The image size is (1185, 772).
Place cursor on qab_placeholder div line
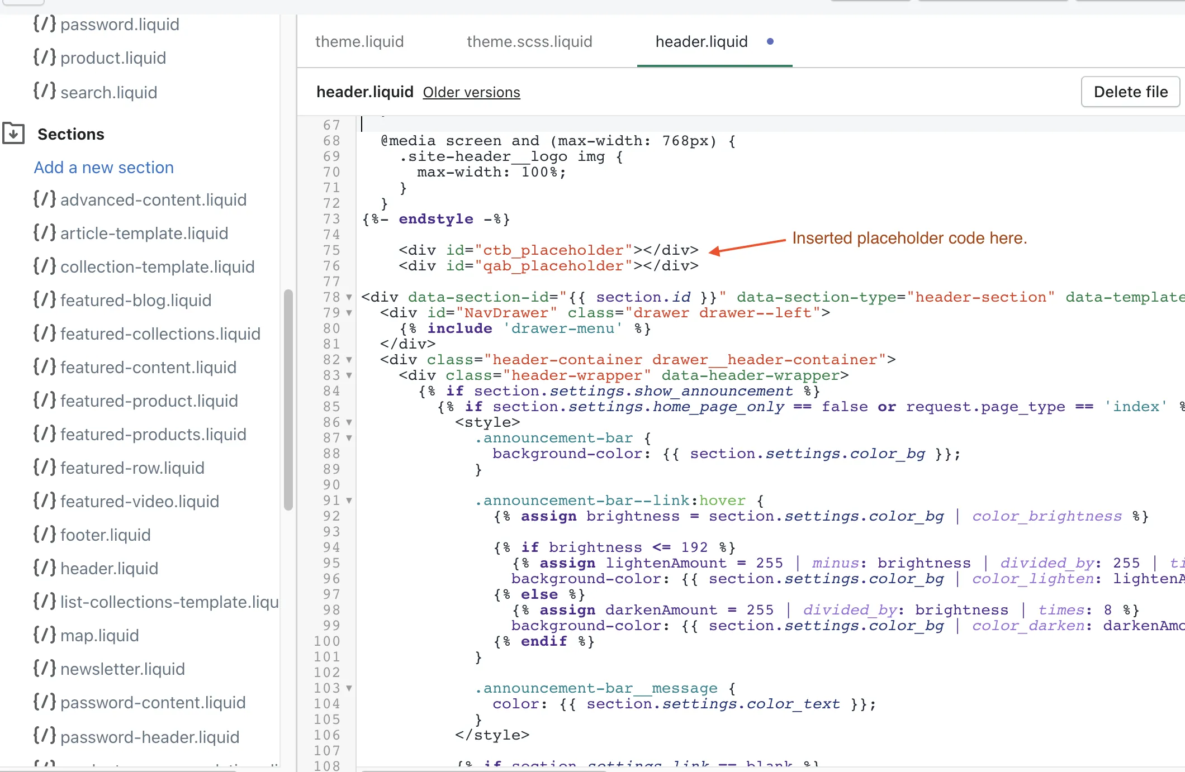tap(548, 266)
